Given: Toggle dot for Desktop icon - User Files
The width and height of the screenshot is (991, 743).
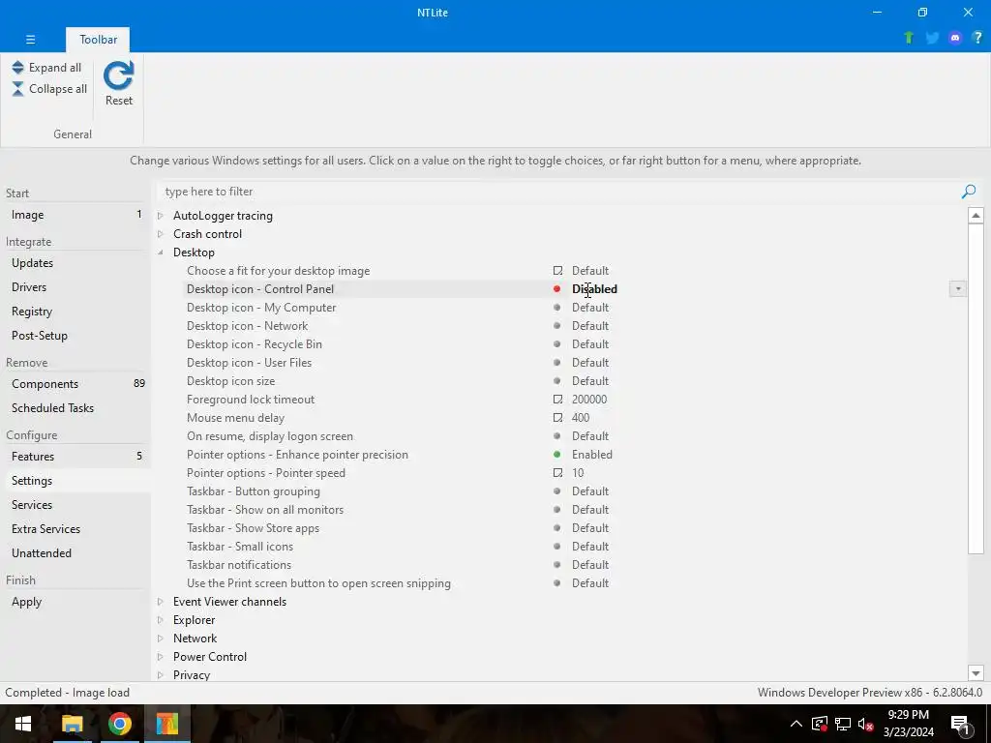Looking at the screenshot, I should pyautogui.click(x=556, y=363).
